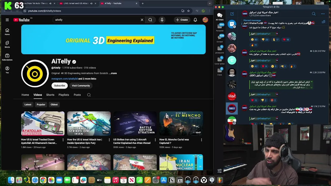
Task: Mute the LIVE: Israel and US Attack tab audio
Action: [91, 4]
